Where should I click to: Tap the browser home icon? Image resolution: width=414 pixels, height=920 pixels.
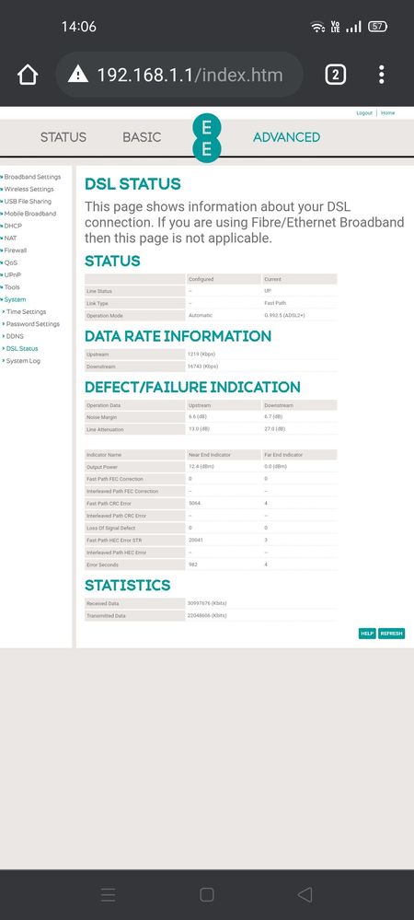28,75
